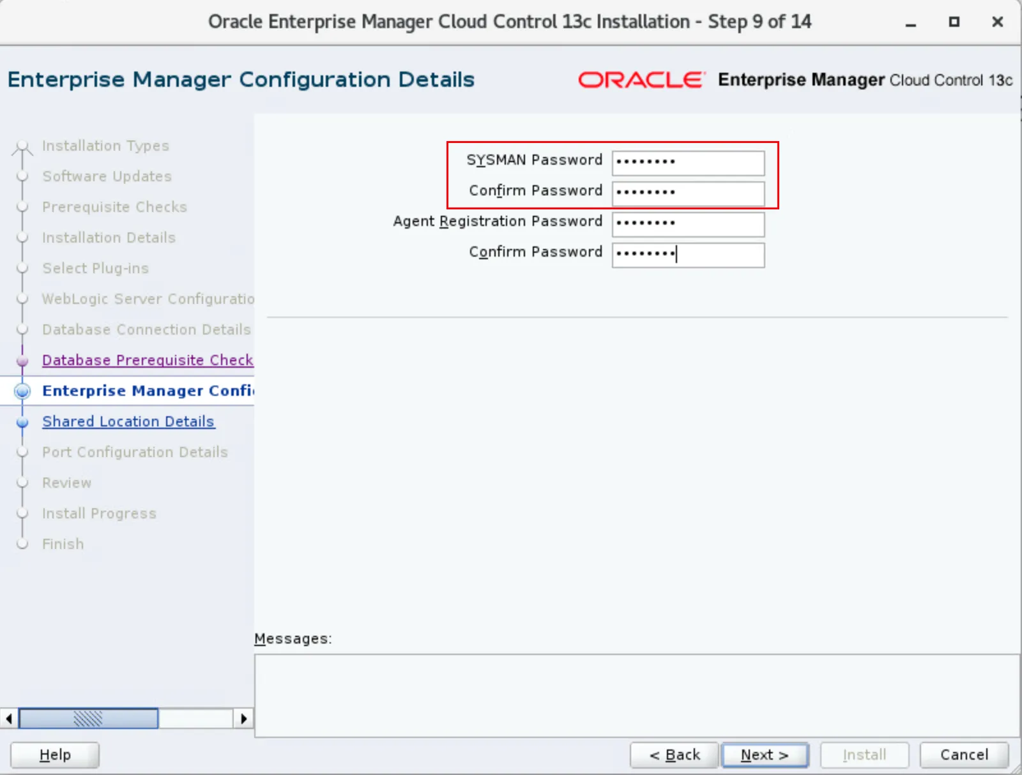Click the Next button
Image resolution: width=1022 pixels, height=775 pixels.
(x=765, y=755)
